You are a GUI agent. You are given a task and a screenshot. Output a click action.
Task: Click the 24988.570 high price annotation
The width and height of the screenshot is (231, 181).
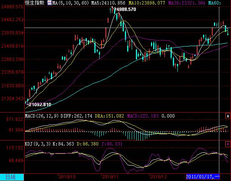[x=125, y=9]
